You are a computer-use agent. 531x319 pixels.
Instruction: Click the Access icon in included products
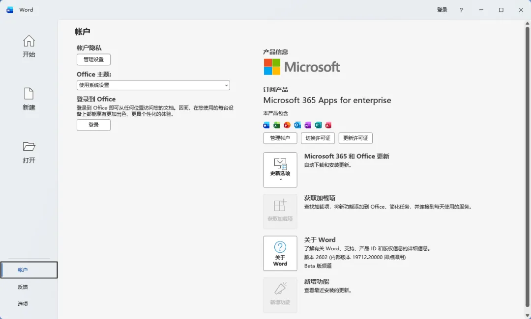[x=328, y=125]
